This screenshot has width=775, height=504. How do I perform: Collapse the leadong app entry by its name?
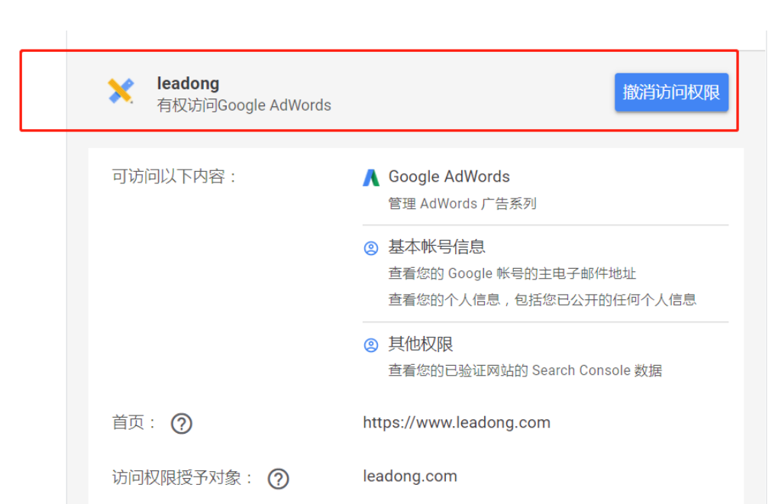pyautogui.click(x=188, y=83)
